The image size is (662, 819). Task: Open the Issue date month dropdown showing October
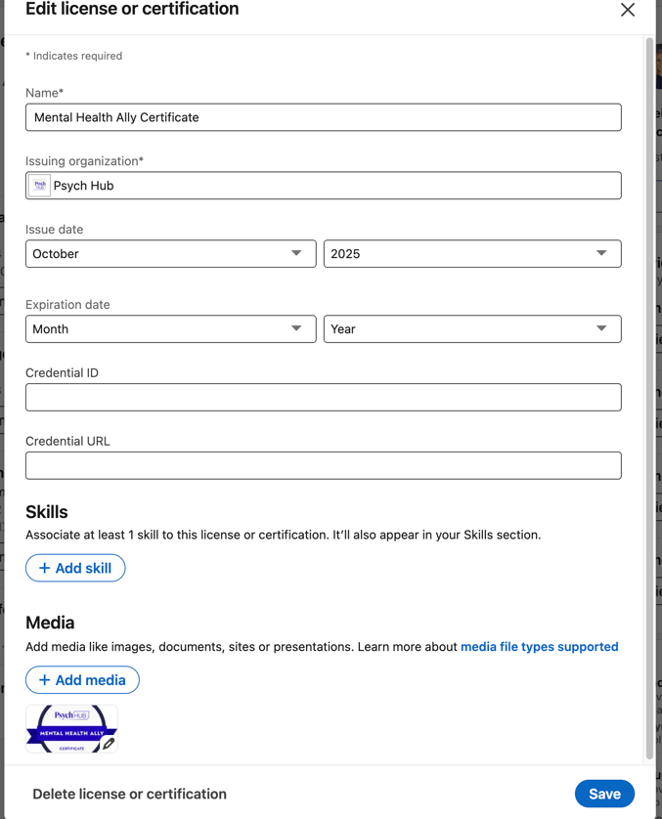pos(170,254)
